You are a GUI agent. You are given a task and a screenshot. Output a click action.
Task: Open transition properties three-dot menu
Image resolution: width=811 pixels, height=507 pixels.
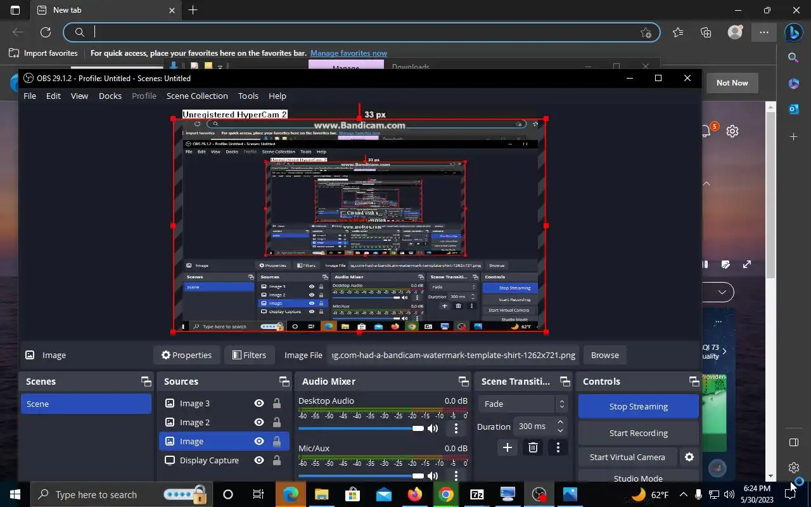[x=558, y=447]
